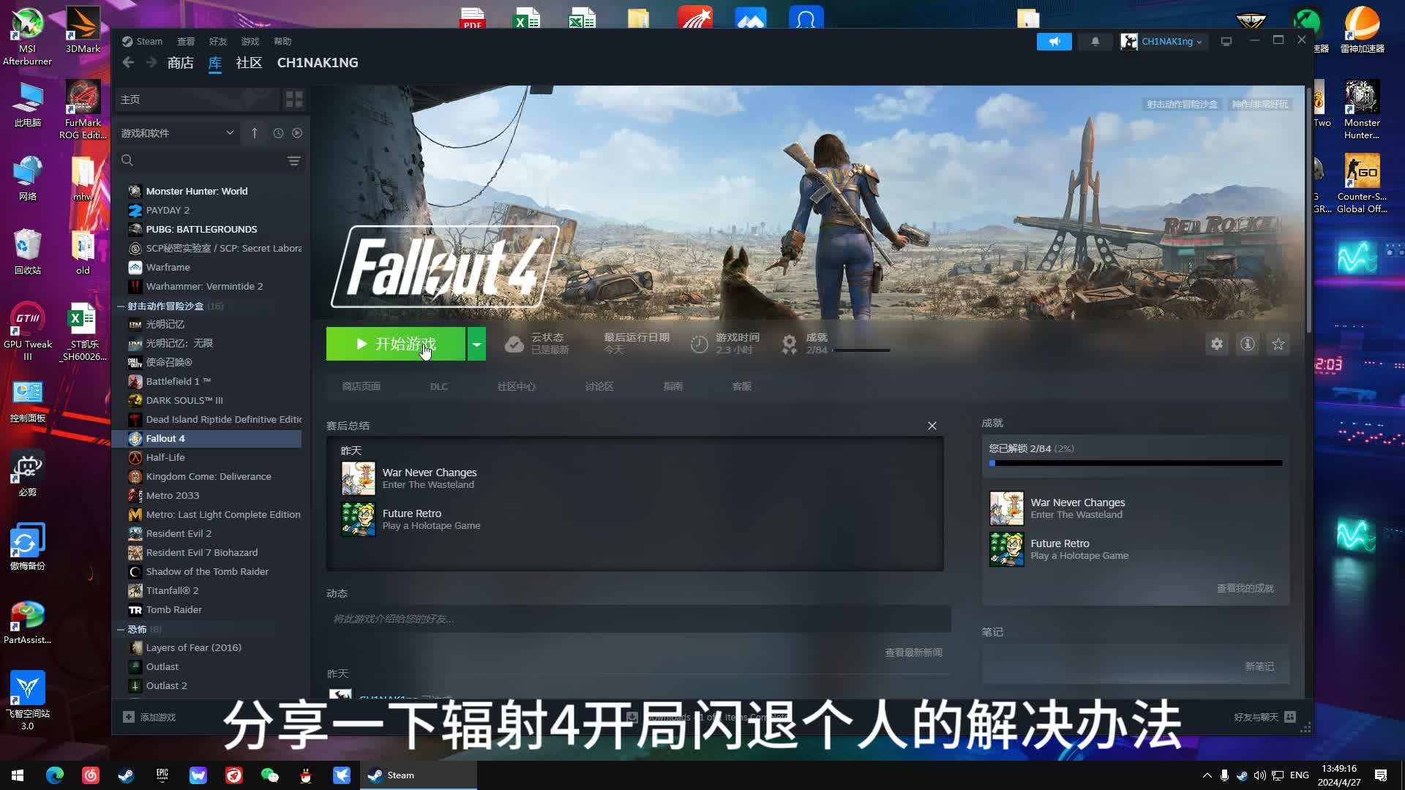
Task: Click the forward navigation arrow
Action: pos(151,63)
